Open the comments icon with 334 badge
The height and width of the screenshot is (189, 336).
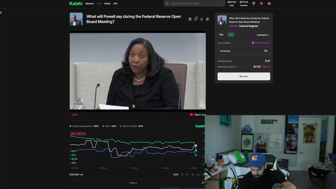pyautogui.click(x=196, y=19)
